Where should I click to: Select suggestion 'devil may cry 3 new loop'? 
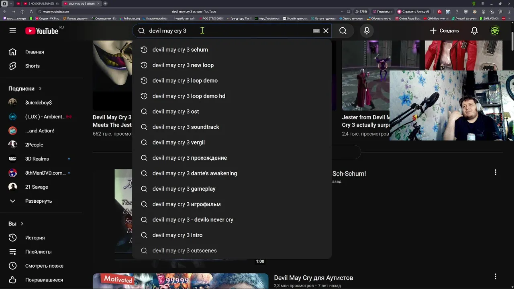(232, 65)
